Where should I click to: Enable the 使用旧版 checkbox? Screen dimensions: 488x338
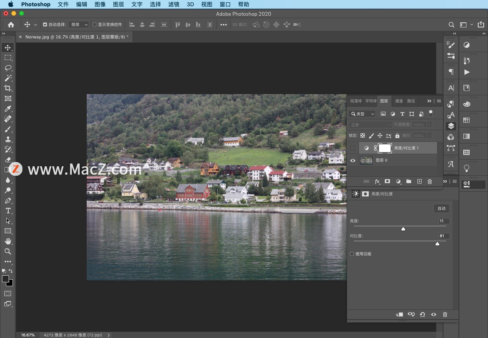pyautogui.click(x=352, y=254)
